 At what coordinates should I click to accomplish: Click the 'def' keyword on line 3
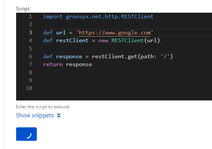point(48,32)
